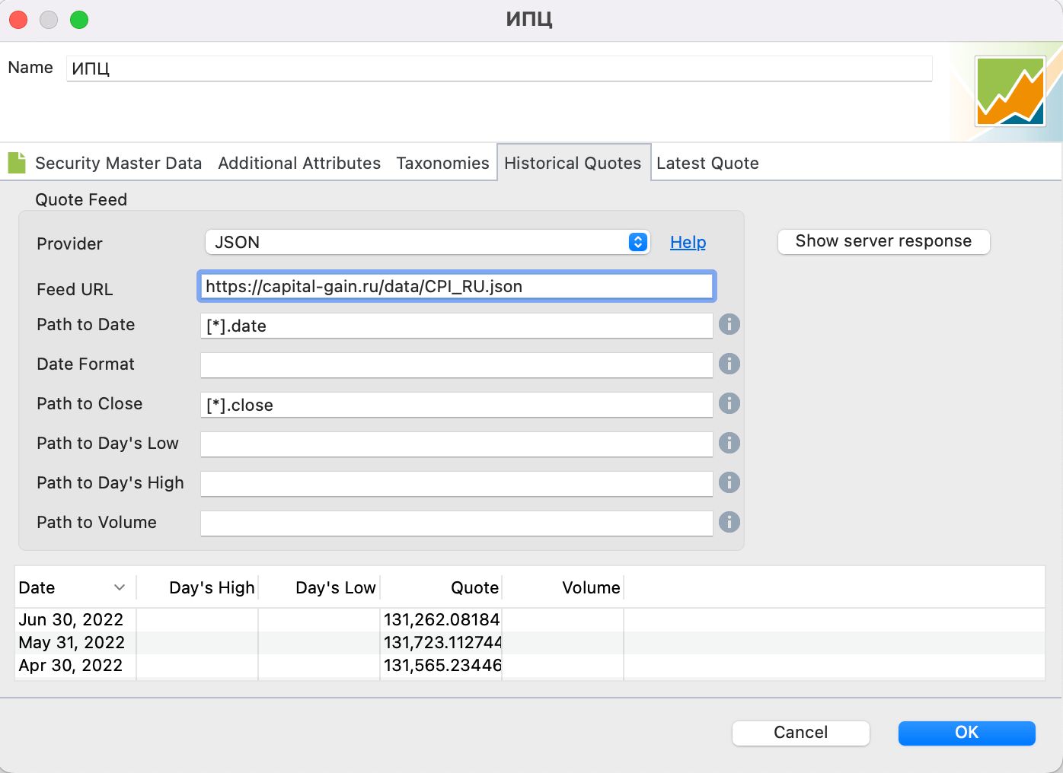Select the May 31, 2022 row

pyautogui.click(x=529, y=643)
